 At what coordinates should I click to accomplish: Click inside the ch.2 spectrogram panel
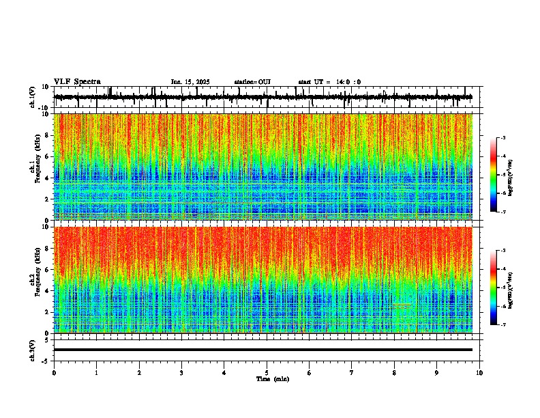263,280
